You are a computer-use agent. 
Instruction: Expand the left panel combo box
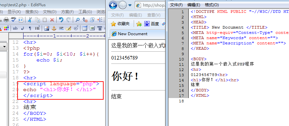(x=4, y=47)
